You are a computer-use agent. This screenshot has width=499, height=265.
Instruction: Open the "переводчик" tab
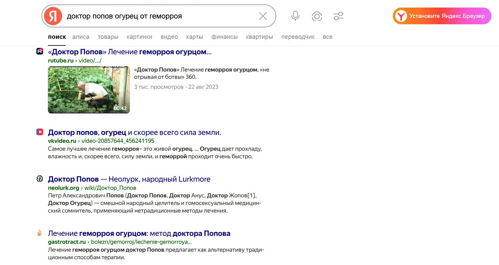click(298, 37)
